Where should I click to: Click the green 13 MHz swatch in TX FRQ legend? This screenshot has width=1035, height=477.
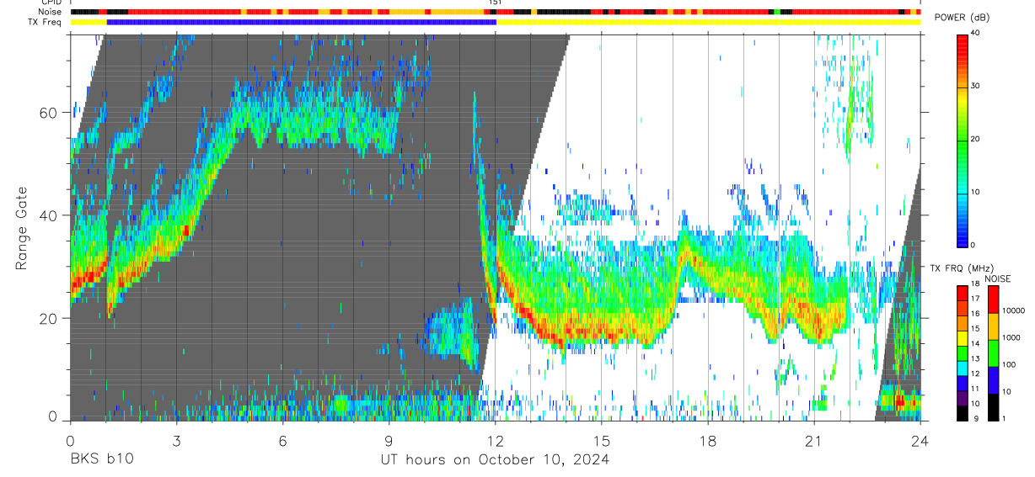click(962, 353)
